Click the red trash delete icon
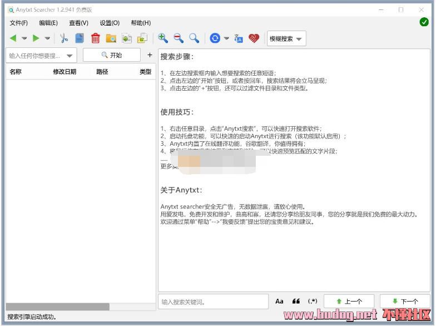 point(96,38)
